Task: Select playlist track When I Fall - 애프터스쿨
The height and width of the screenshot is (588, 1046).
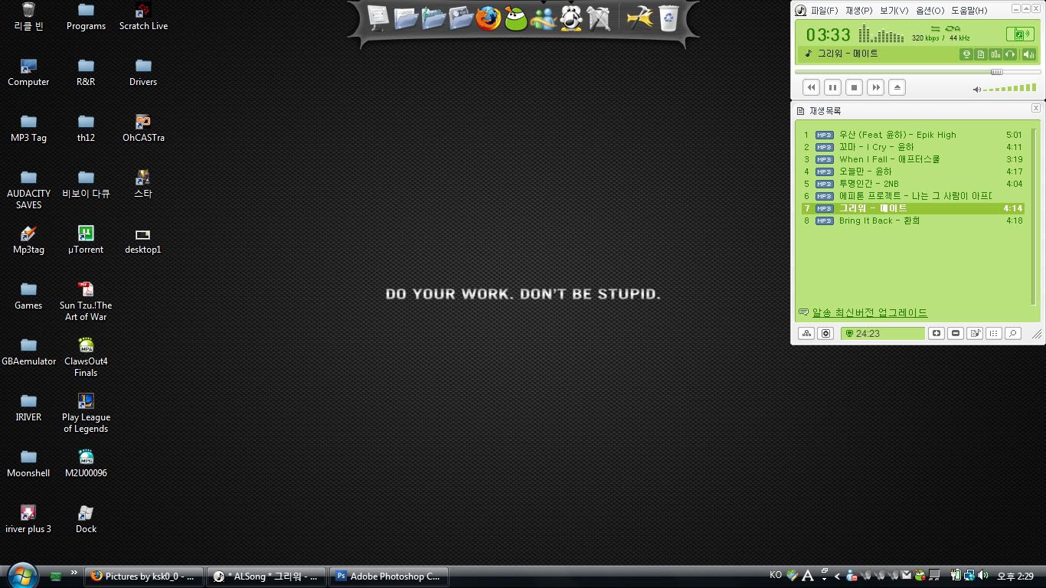Action: pyautogui.click(x=913, y=159)
